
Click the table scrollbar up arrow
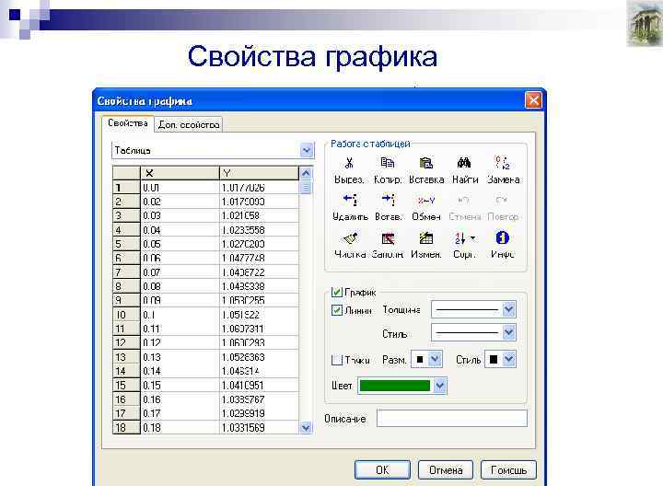[306, 173]
